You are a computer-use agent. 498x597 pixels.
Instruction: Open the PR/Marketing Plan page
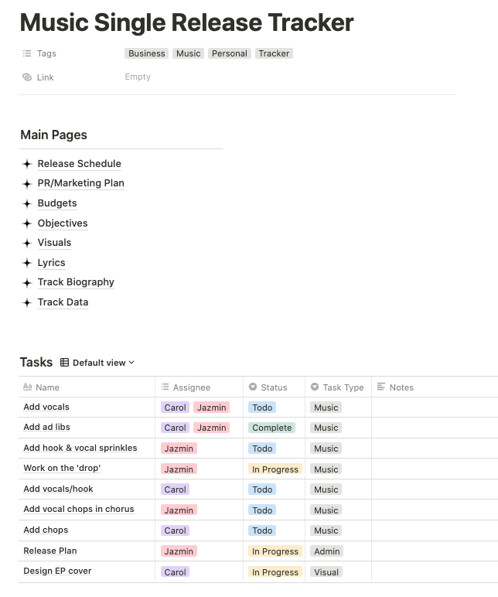80,183
